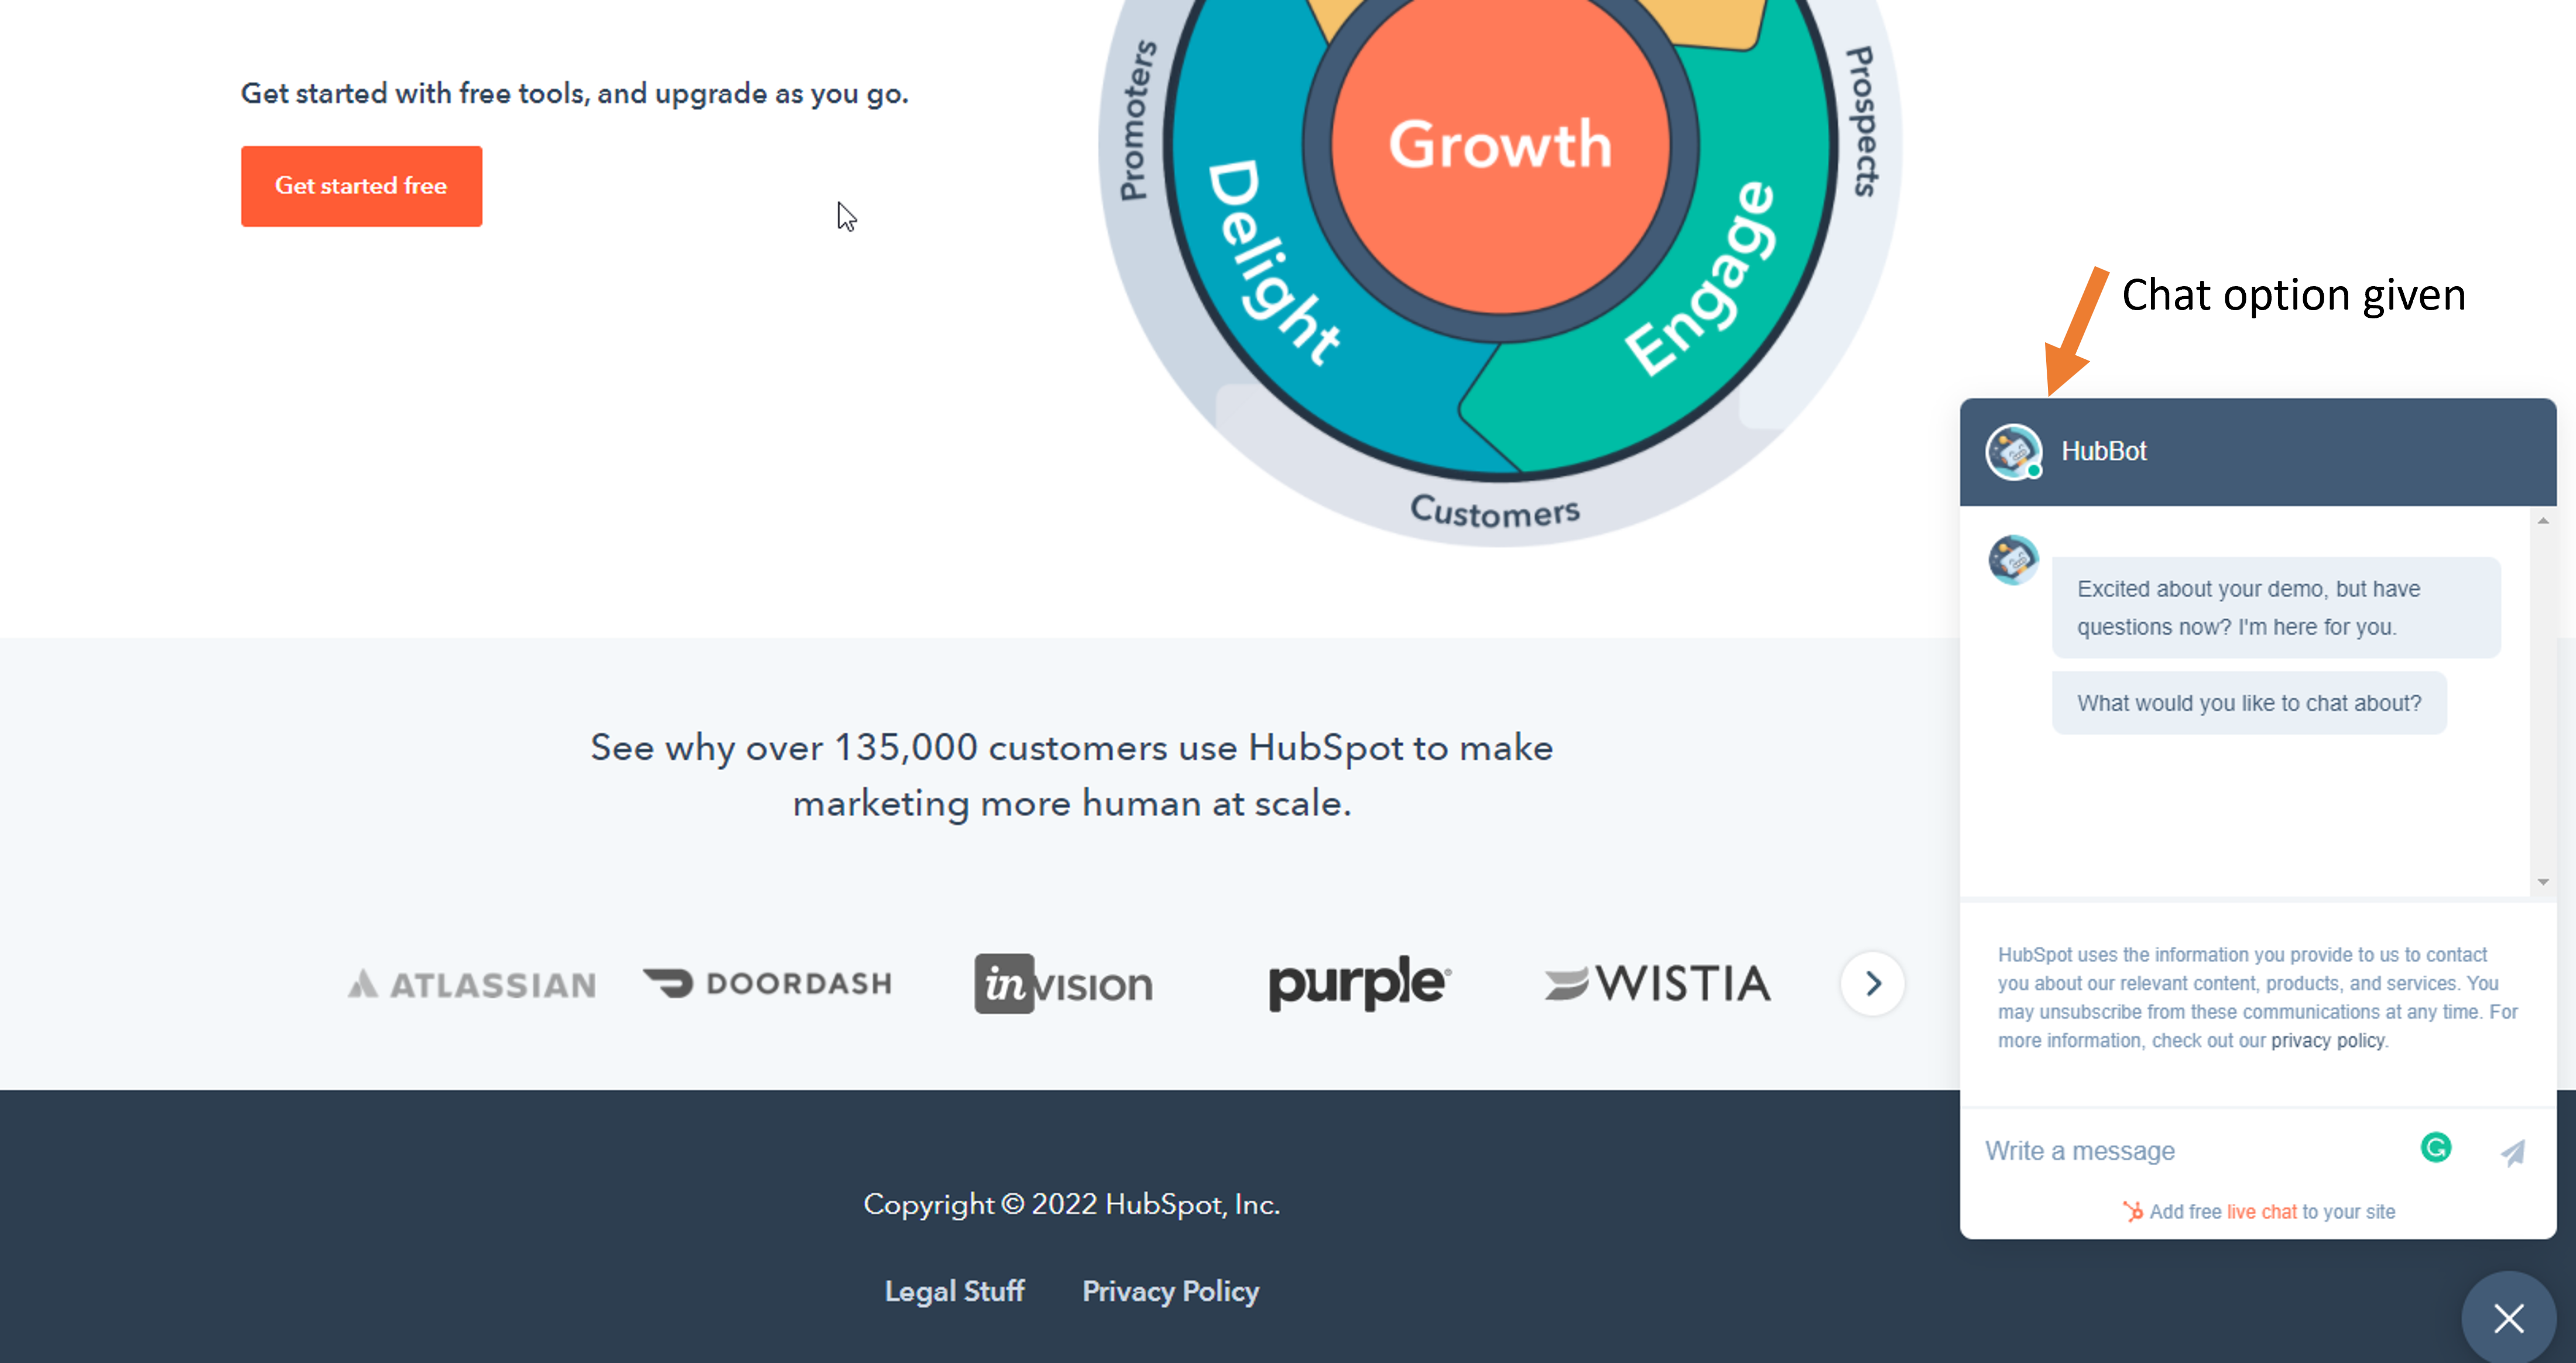Click the chat scrollbar up arrow
The width and height of the screenshot is (2576, 1363).
point(2543,521)
